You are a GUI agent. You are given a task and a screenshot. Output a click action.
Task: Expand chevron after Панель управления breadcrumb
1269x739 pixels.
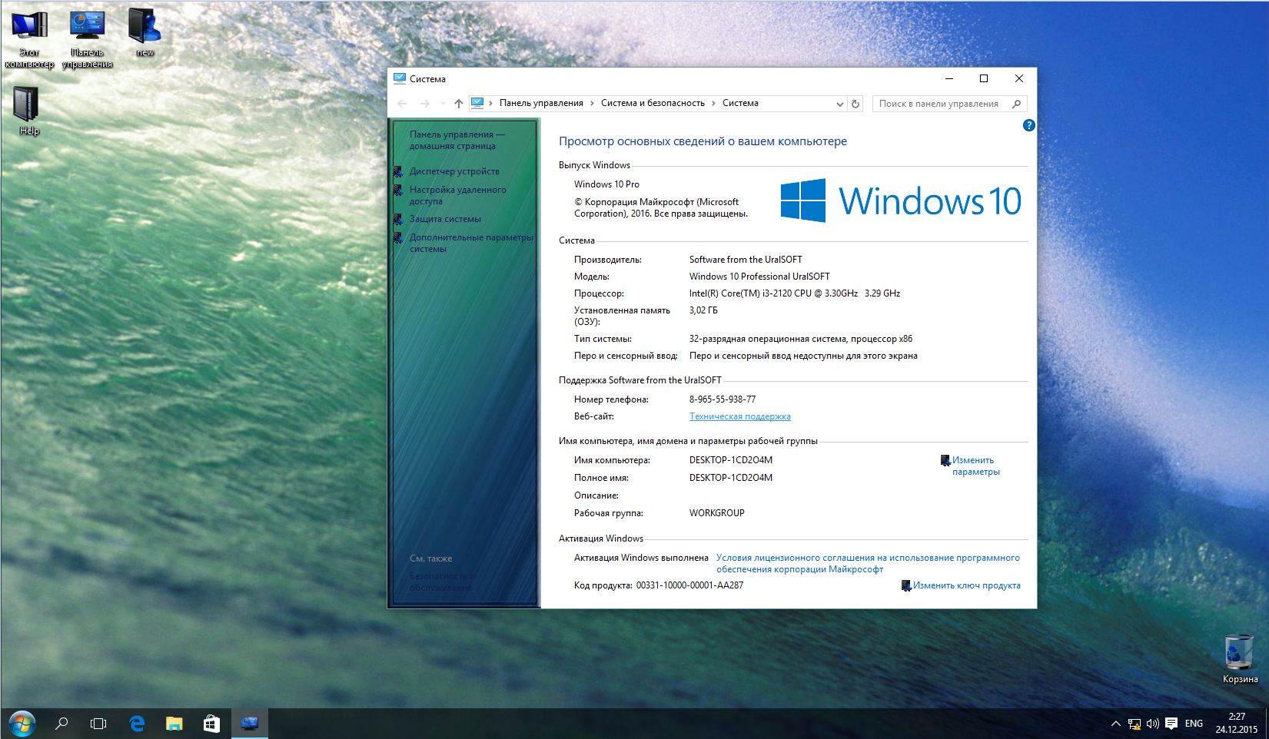[x=593, y=103]
